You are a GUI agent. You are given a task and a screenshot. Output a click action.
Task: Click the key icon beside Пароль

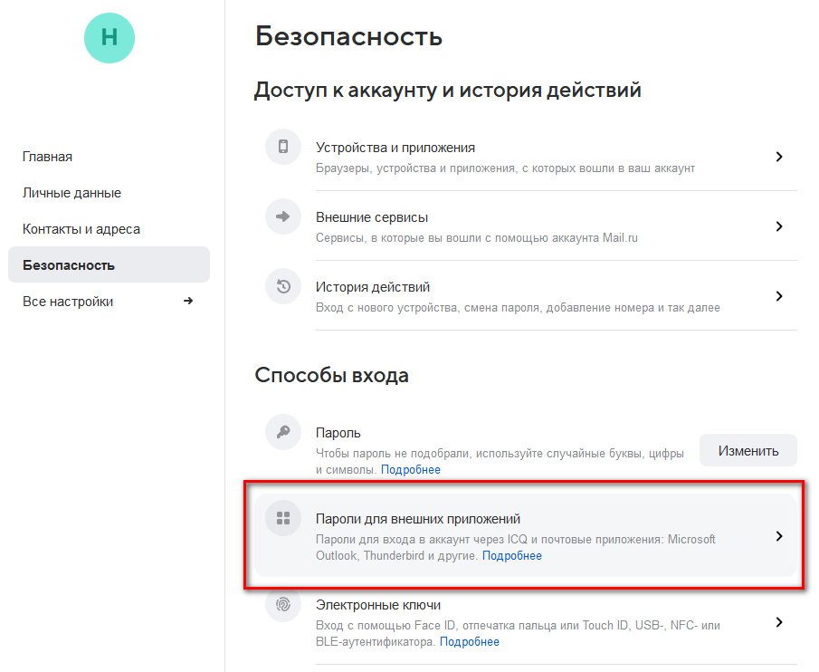283,433
